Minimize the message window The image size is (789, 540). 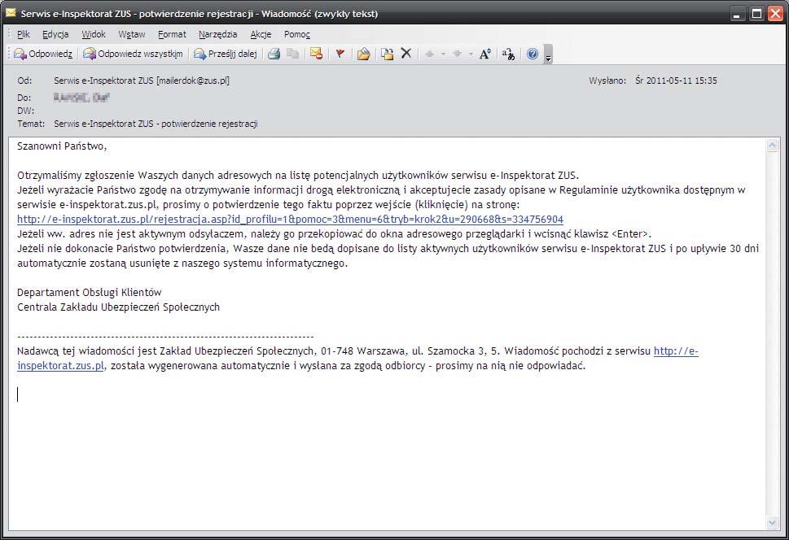coord(737,14)
